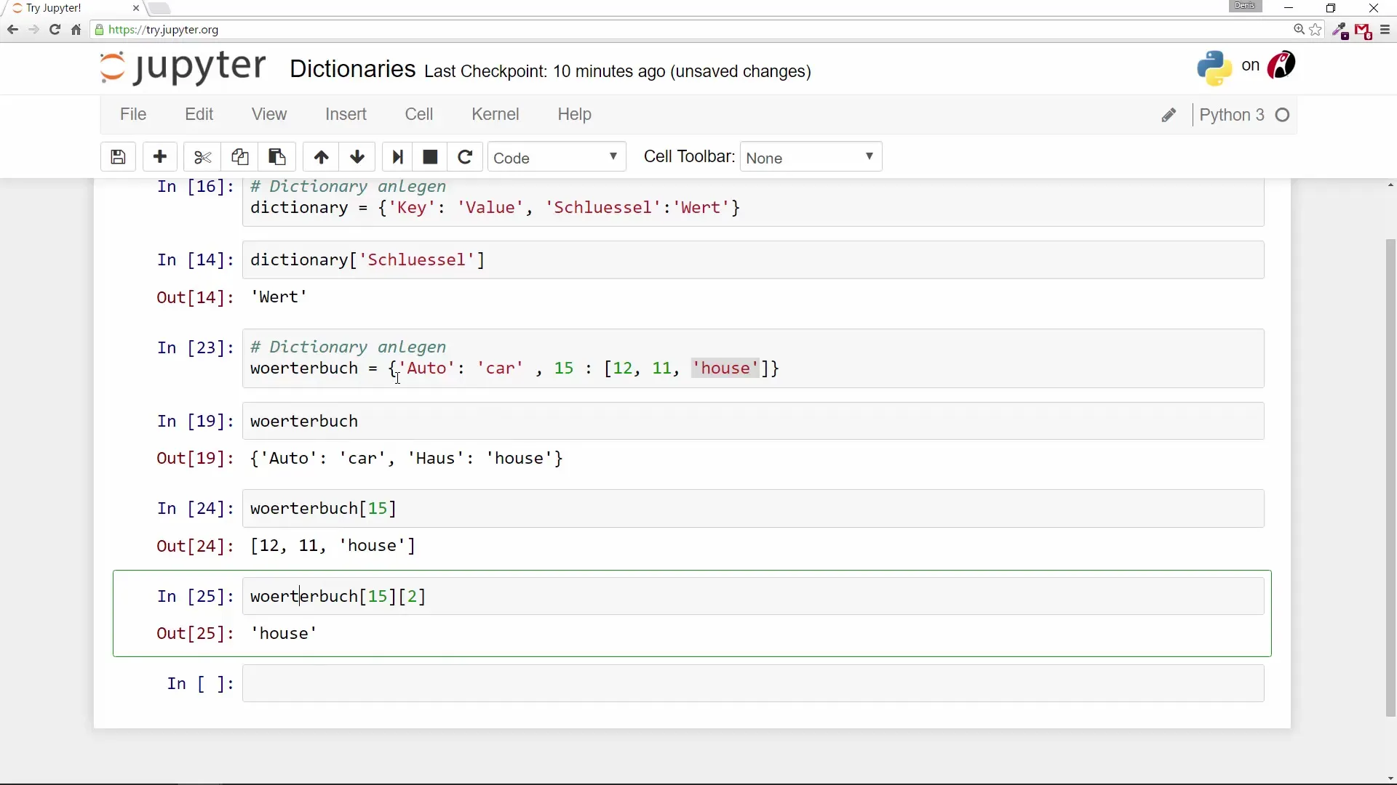Interrupt kernel with stop icon

point(430,157)
